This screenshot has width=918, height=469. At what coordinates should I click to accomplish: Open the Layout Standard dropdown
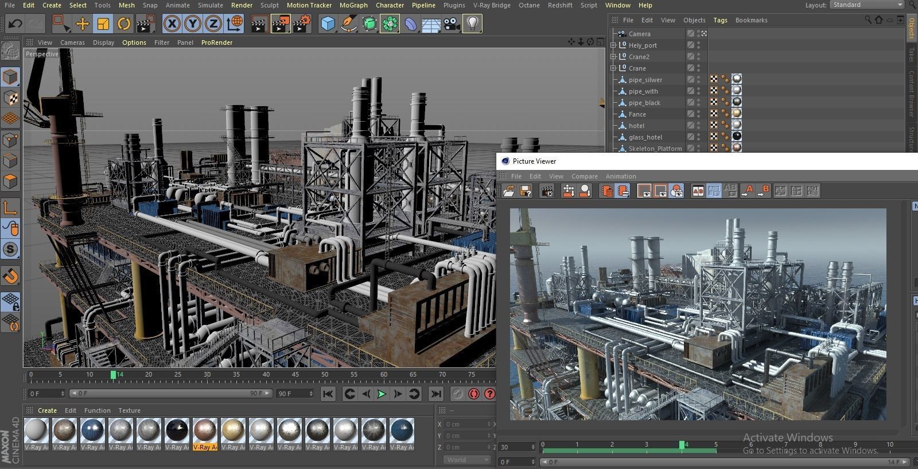[867, 5]
